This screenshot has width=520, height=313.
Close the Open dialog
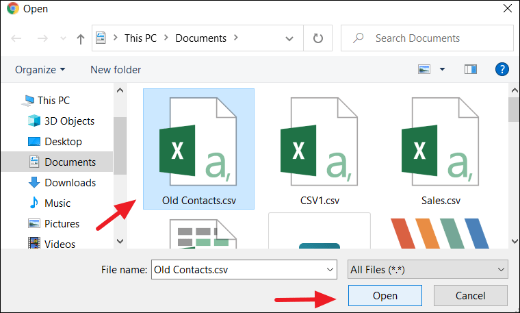point(508,9)
